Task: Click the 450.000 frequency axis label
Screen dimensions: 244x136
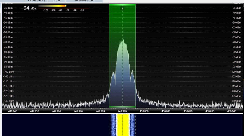Action: tap(144, 111)
